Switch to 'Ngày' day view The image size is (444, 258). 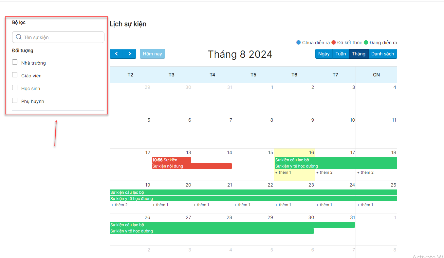pos(324,54)
